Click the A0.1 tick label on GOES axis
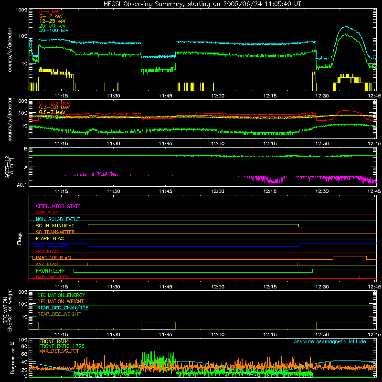The width and height of the screenshot is (382, 382). pos(22,185)
